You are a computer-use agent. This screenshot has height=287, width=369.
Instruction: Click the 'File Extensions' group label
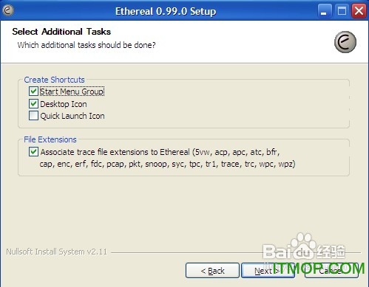(50, 139)
